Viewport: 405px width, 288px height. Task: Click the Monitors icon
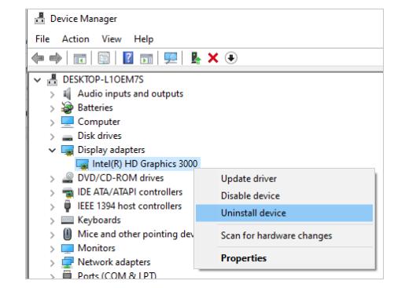[68, 248]
